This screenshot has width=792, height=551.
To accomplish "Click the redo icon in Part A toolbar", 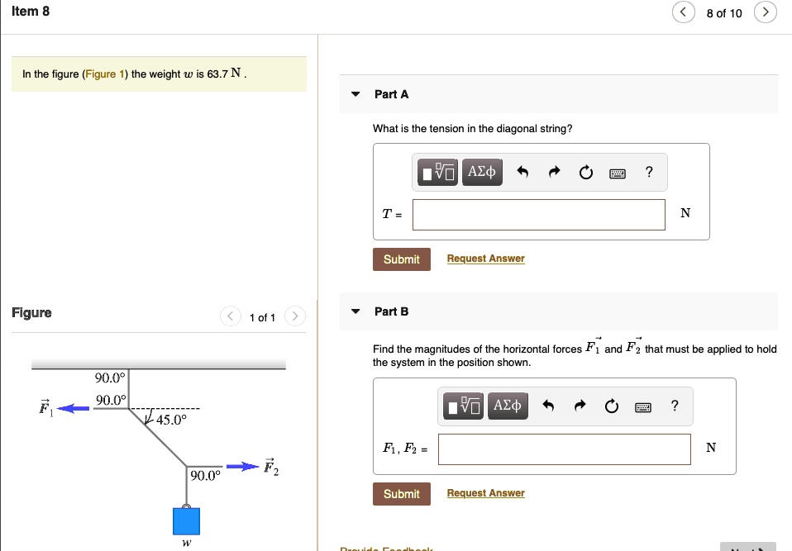I will (x=553, y=172).
